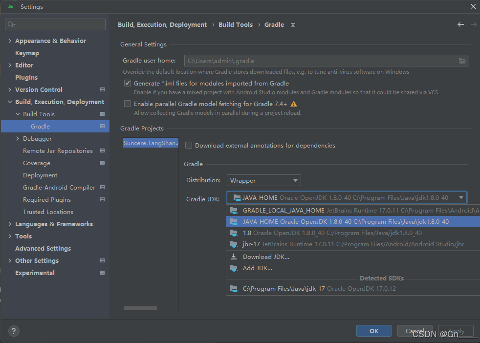
Task: Select Add JDK... option
Action: [x=353, y=268]
